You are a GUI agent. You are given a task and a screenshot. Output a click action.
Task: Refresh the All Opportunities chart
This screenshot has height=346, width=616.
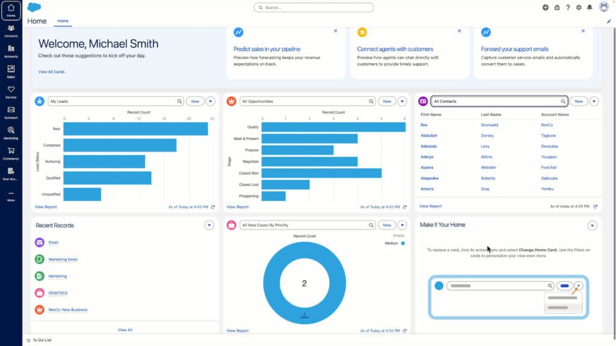[405, 207]
